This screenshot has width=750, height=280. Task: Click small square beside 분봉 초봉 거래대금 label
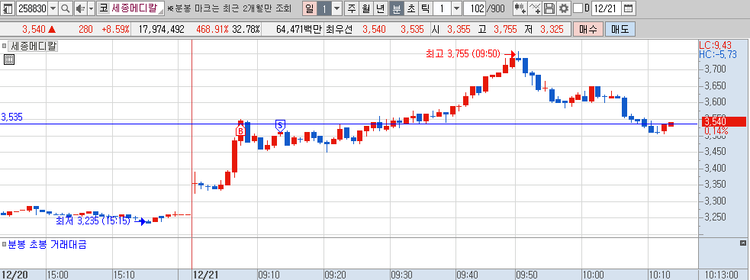click(x=5, y=245)
